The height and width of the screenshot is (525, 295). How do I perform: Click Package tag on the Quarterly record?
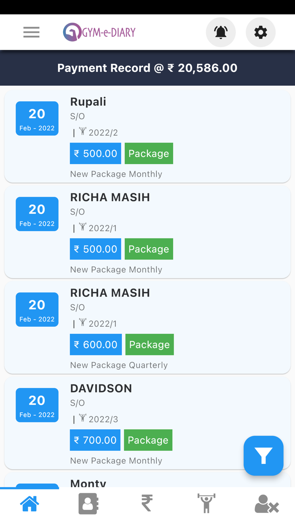coord(149,345)
